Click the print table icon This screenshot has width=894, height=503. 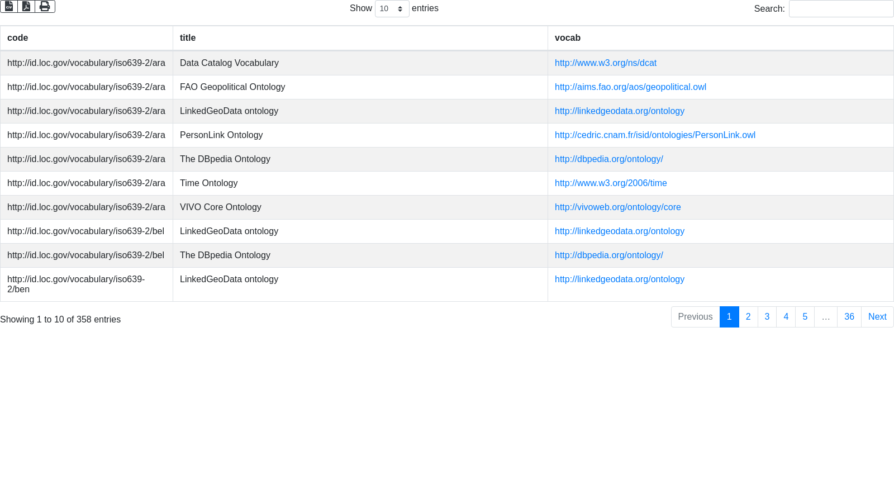(45, 6)
